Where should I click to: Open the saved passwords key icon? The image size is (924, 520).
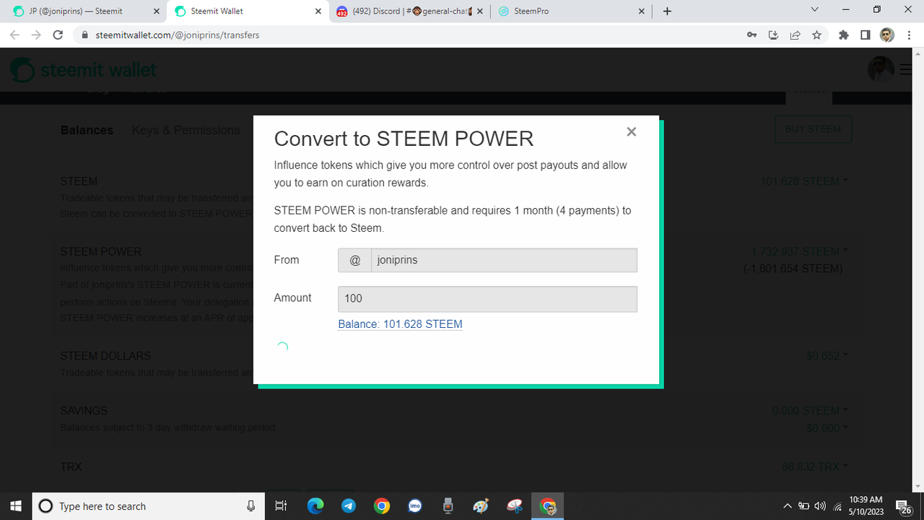coord(751,35)
